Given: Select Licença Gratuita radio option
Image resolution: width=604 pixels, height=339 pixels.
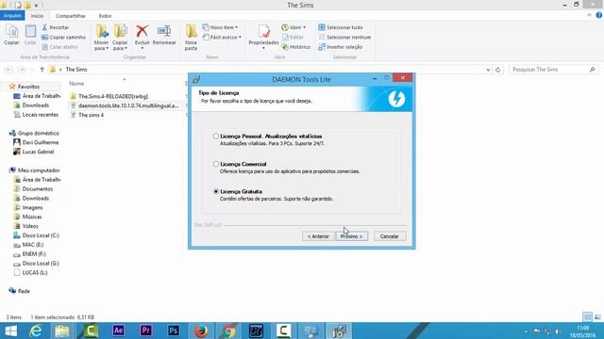Looking at the screenshot, I should (216, 191).
